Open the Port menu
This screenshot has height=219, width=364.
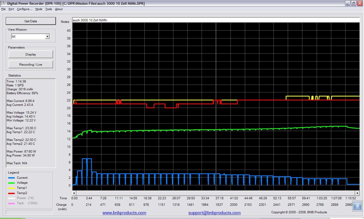click(x=11, y=9)
